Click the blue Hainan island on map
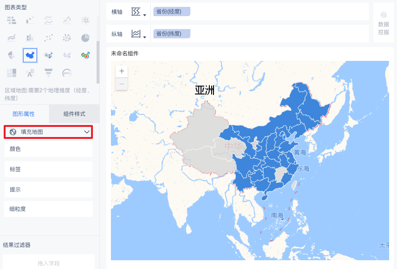 tap(264, 197)
